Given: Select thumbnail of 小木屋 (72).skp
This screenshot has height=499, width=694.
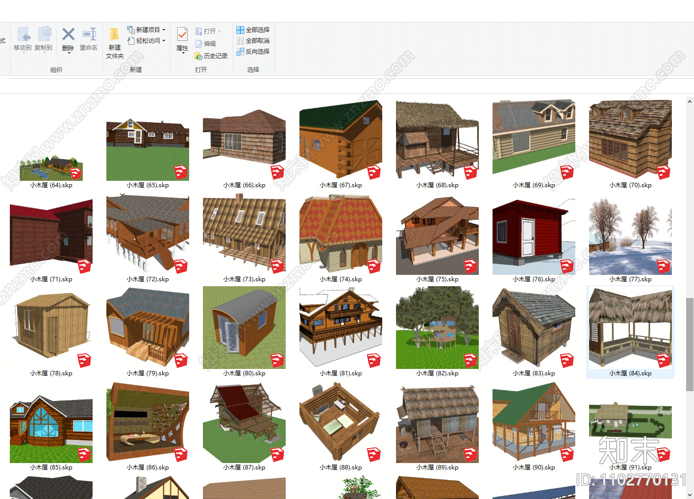Looking at the screenshot, I should click(148, 234).
